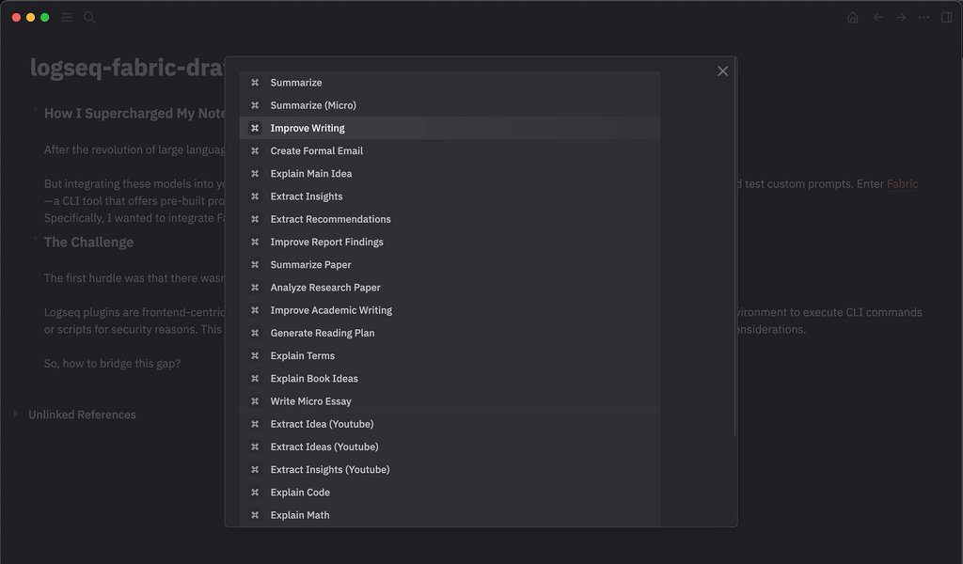Viewport: 963px width, 564px height.
Task: Open the three-dots more menu
Action: [924, 17]
